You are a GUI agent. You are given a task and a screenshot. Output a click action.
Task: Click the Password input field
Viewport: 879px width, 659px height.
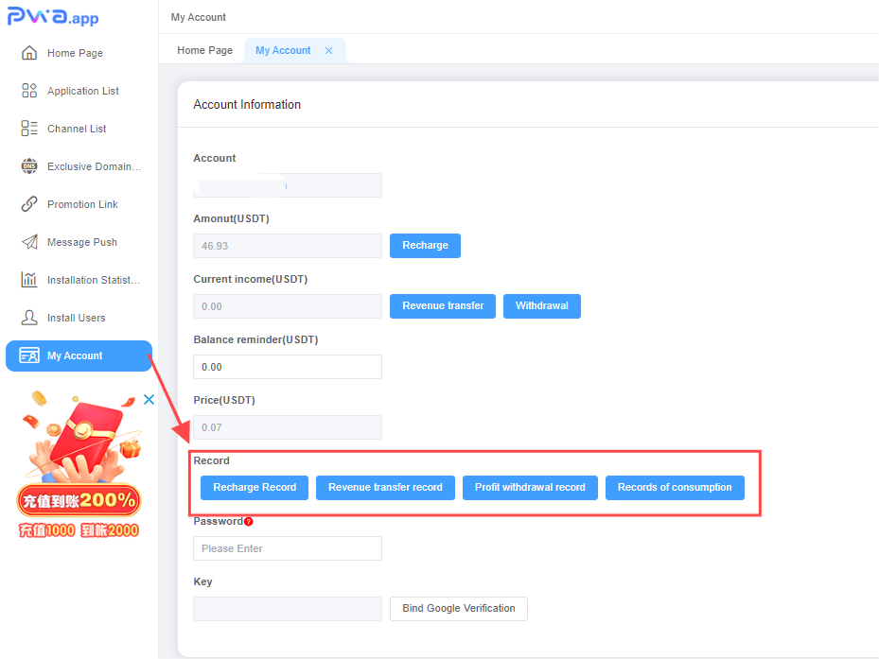(288, 548)
